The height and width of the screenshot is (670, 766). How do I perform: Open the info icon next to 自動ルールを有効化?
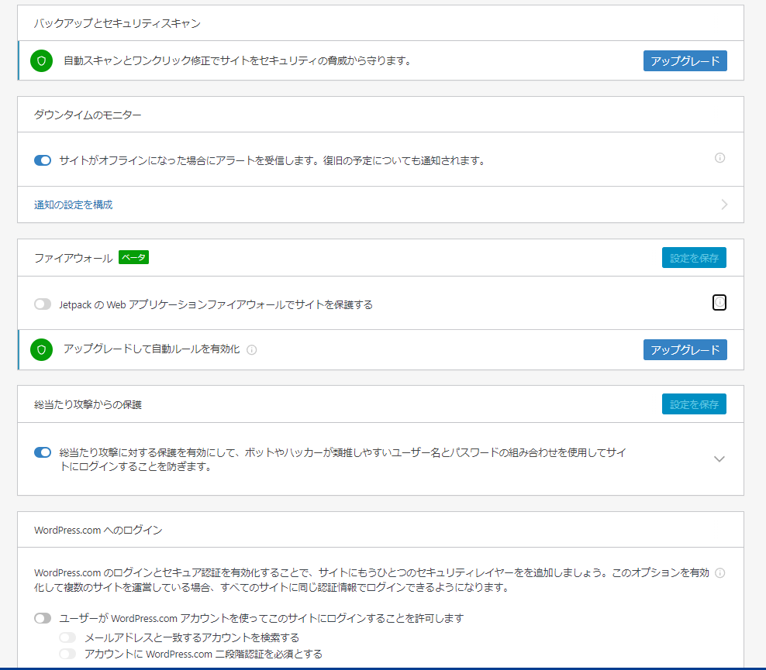coord(252,350)
